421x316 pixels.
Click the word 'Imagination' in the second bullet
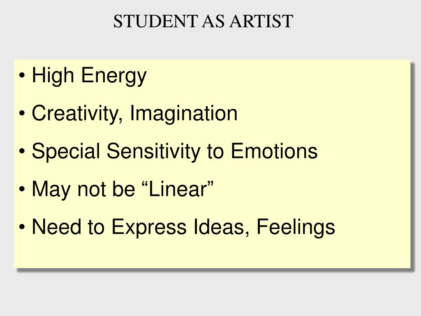[184, 114]
